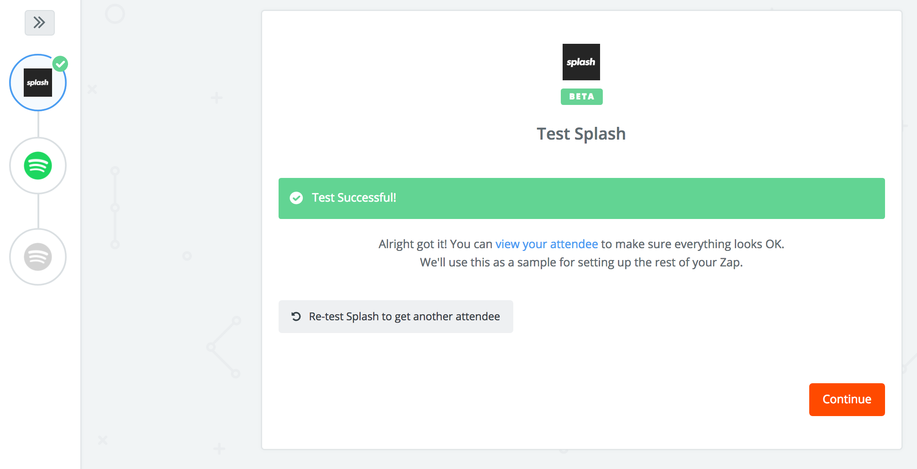Click the Splash logo above BETA badge
917x469 pixels.
(x=581, y=62)
